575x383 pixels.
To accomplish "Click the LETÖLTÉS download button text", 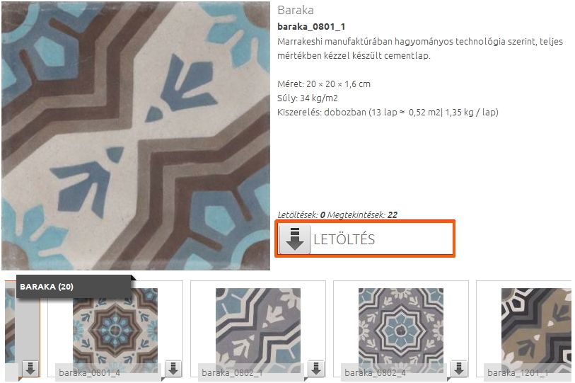I will [344, 239].
